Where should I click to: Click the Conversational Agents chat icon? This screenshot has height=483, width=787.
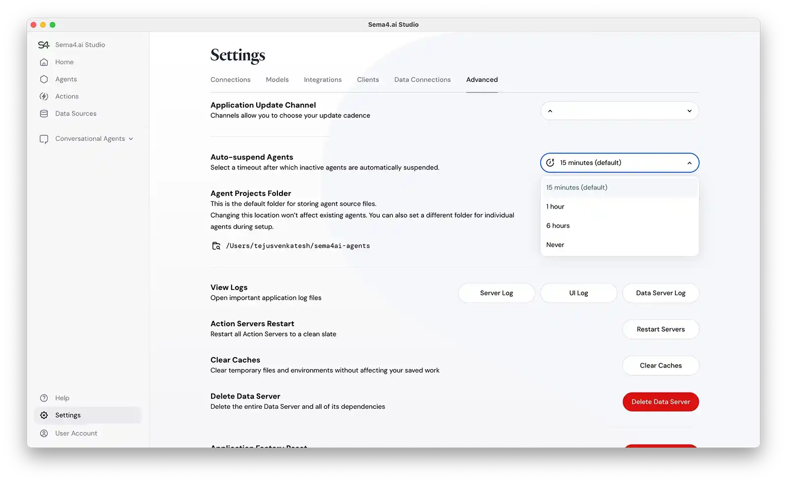(44, 139)
